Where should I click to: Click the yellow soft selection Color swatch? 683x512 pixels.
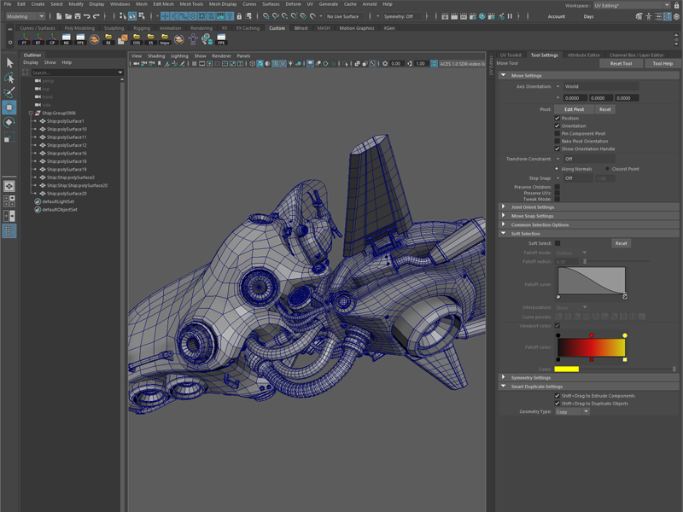567,369
